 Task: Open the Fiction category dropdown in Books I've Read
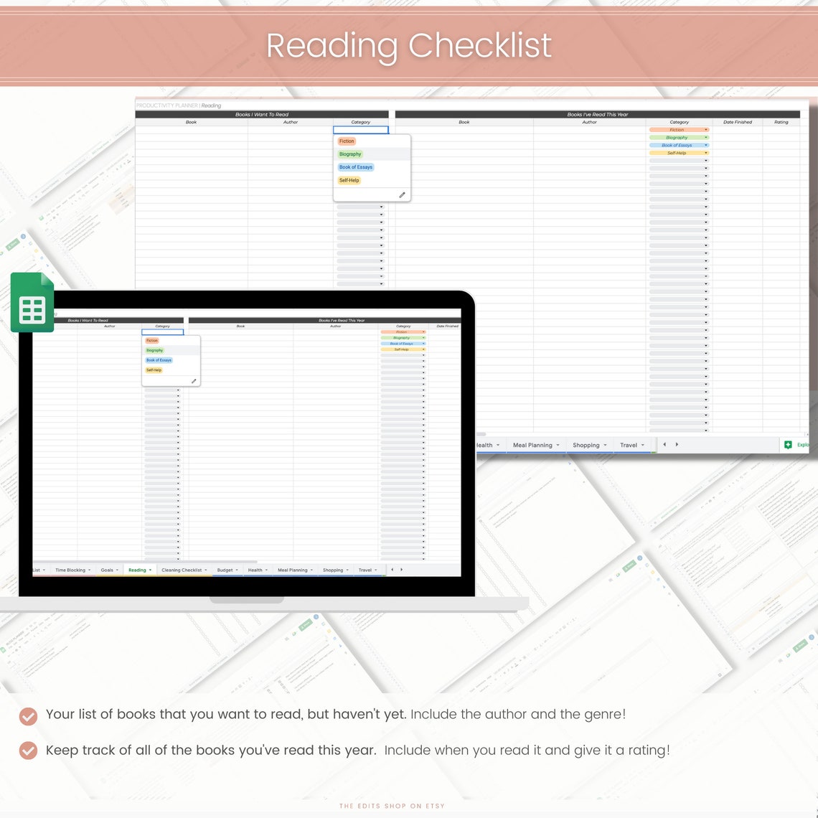705,130
